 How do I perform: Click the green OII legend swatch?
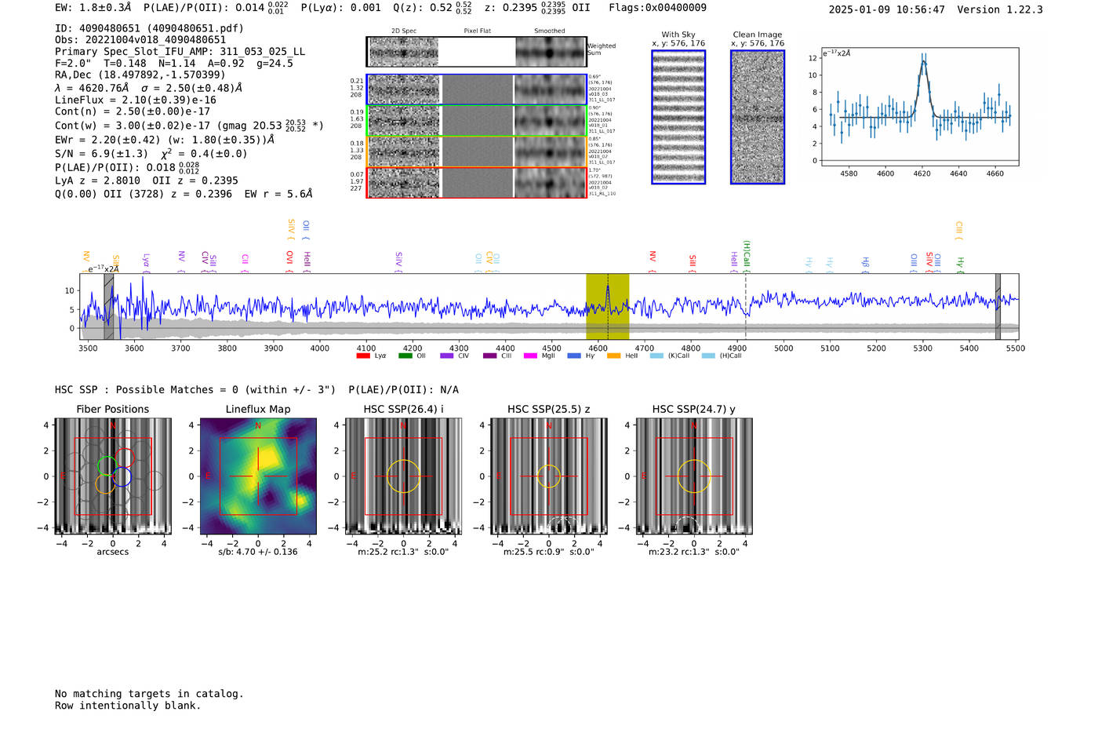[x=405, y=356]
